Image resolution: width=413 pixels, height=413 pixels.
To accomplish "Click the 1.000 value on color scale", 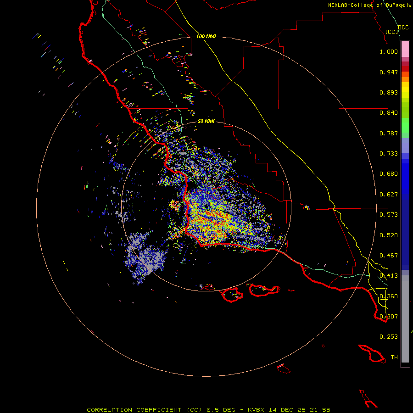I will click(389, 51).
